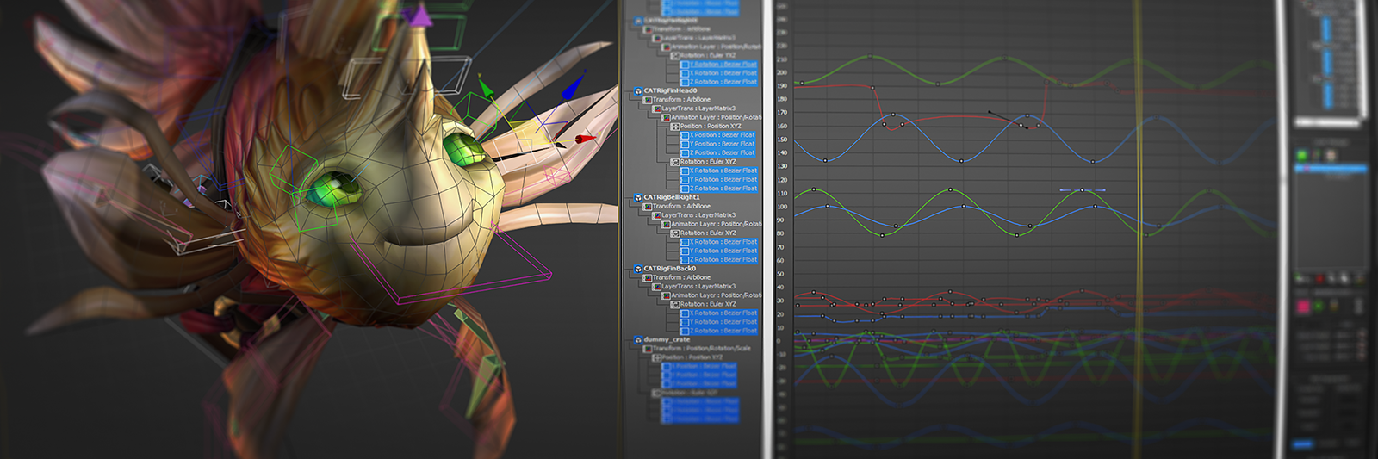Viewport: 1378px width, 459px height.
Task: Select Z Rotation : Bezier Float under CATRigBellRight1
Action: click(719, 260)
